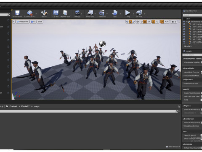Open Play options dropdown arrow
Viewport: 202px width, 152px height.
click(133, 14)
